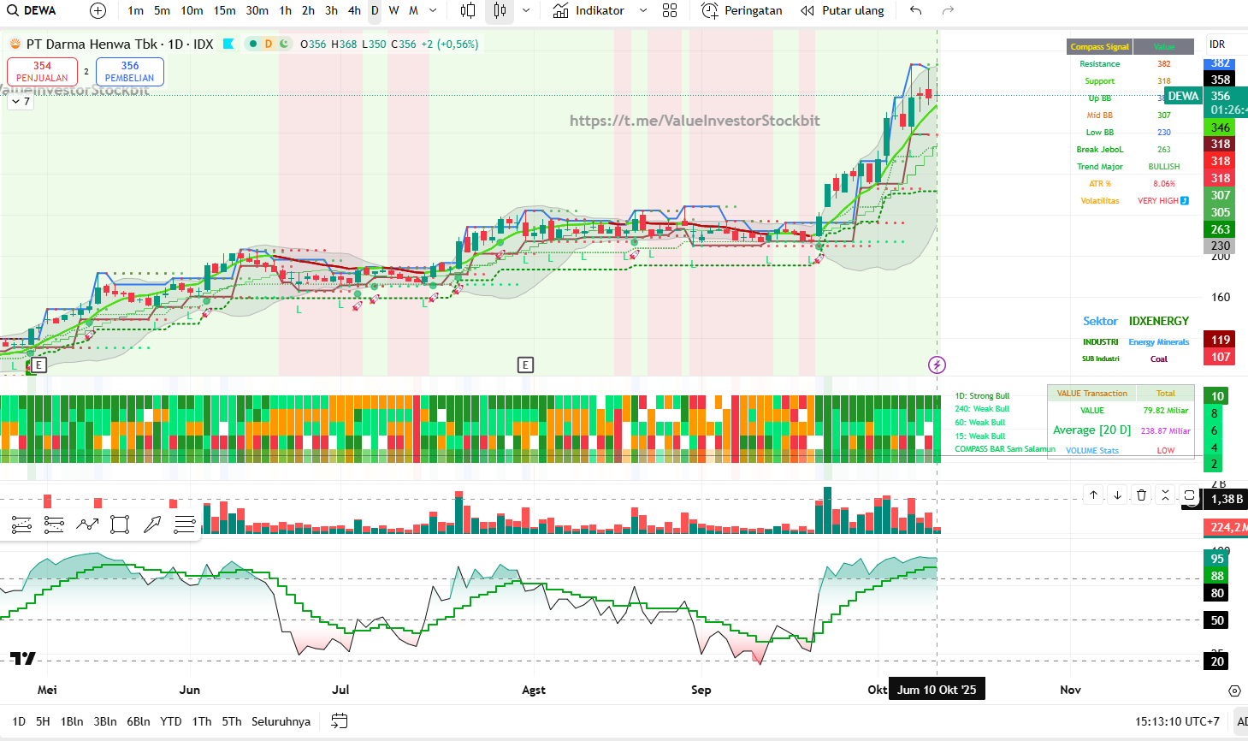Open the layout grid icon in top toolbar
1248x741 pixels.
tap(670, 10)
